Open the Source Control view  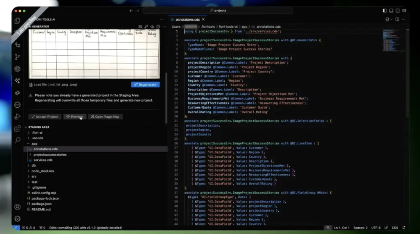click(x=17, y=56)
